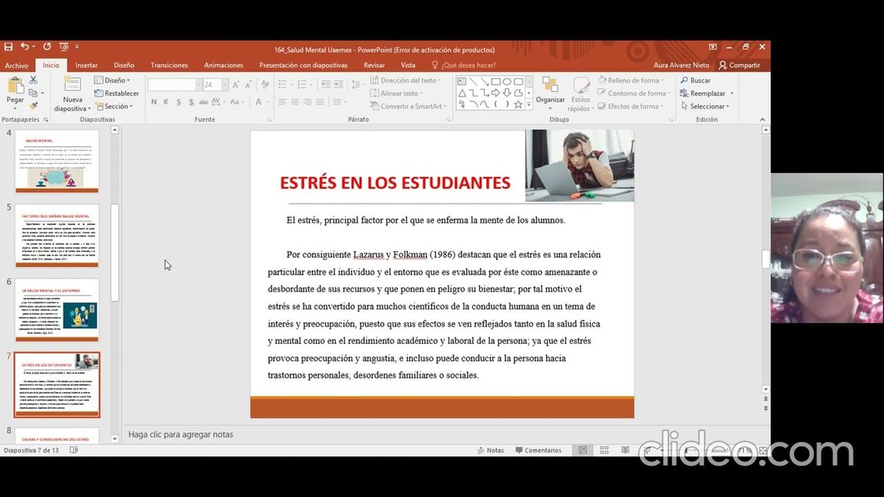Select the rectangle shape in shapes gallery
Image resolution: width=884 pixels, height=497 pixels.
(x=496, y=82)
